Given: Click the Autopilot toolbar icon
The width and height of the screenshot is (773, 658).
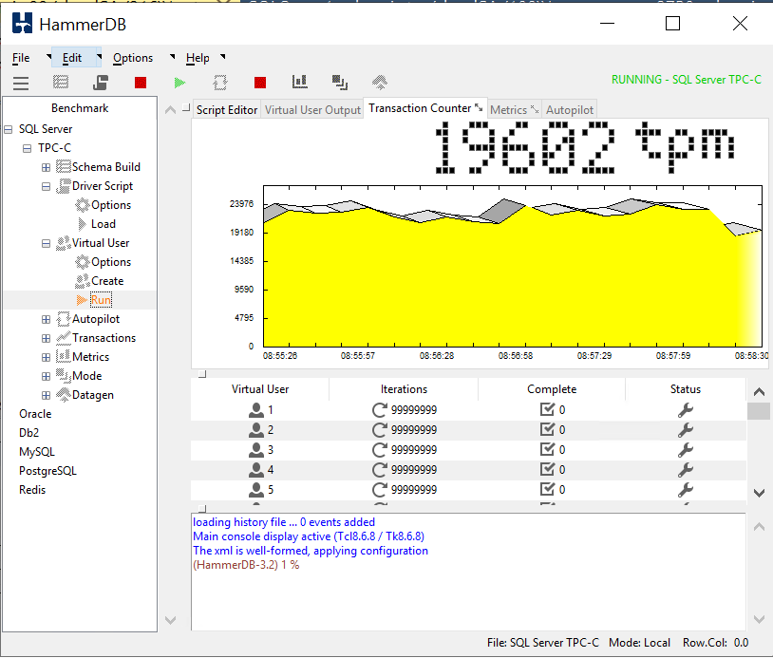Looking at the screenshot, I should point(219,83).
